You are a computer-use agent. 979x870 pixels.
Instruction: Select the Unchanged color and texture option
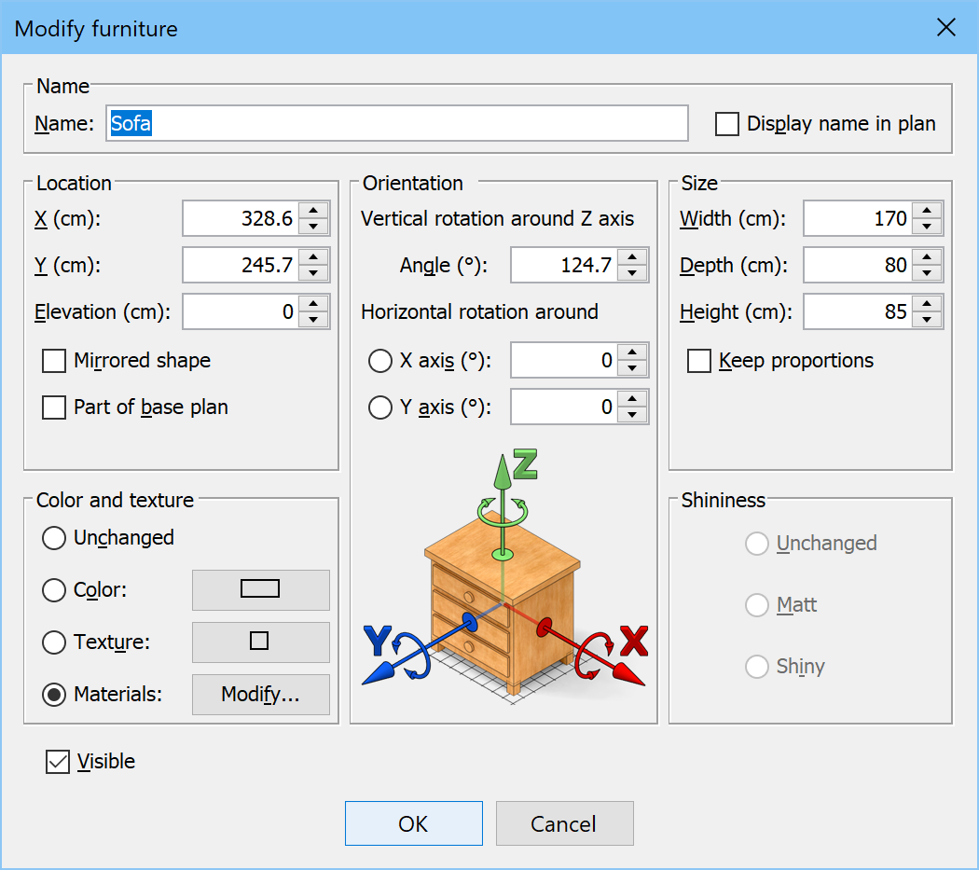pos(55,538)
